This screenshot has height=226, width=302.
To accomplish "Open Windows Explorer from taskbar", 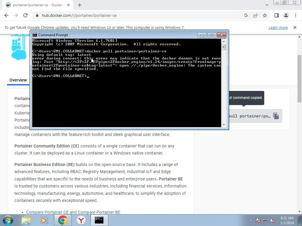I will 26,220.
